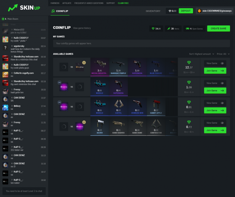
Task: Open the Affiliate menu
Action: click(67, 3)
